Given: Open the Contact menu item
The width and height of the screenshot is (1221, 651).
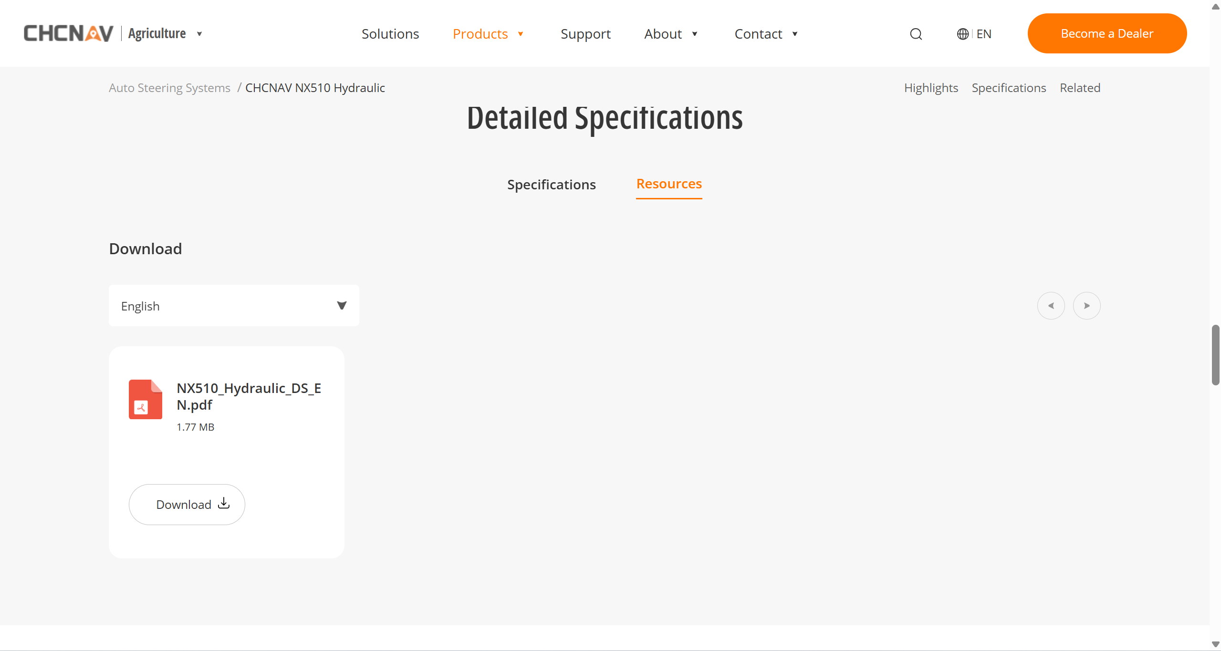Looking at the screenshot, I should click(x=758, y=34).
